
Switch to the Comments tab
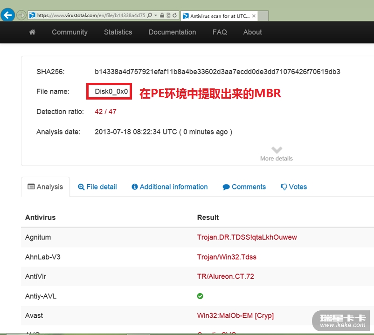244,187
